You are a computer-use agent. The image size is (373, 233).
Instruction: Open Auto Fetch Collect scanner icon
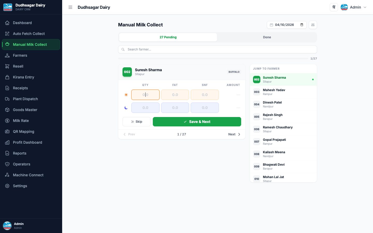7,34
